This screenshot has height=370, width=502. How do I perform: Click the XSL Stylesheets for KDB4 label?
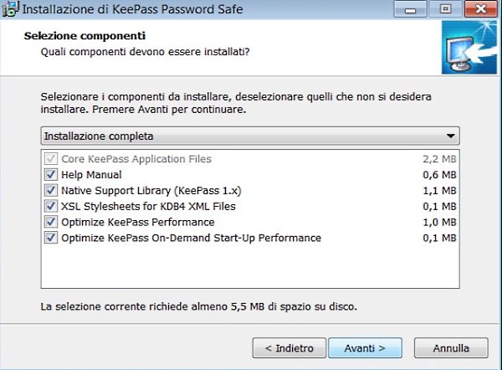pos(148,207)
